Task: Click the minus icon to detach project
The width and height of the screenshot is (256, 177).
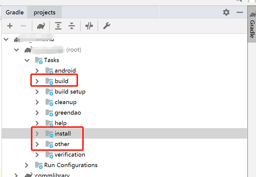Action: click(x=23, y=26)
